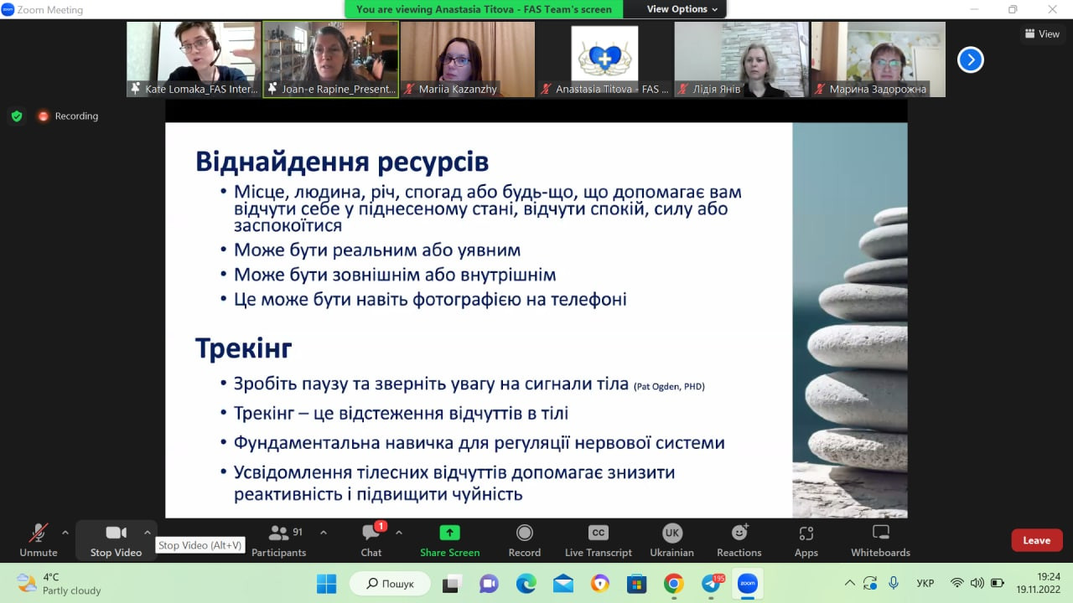Expand video options arrow next to Stop Video
1073x603 pixels.
click(x=148, y=533)
